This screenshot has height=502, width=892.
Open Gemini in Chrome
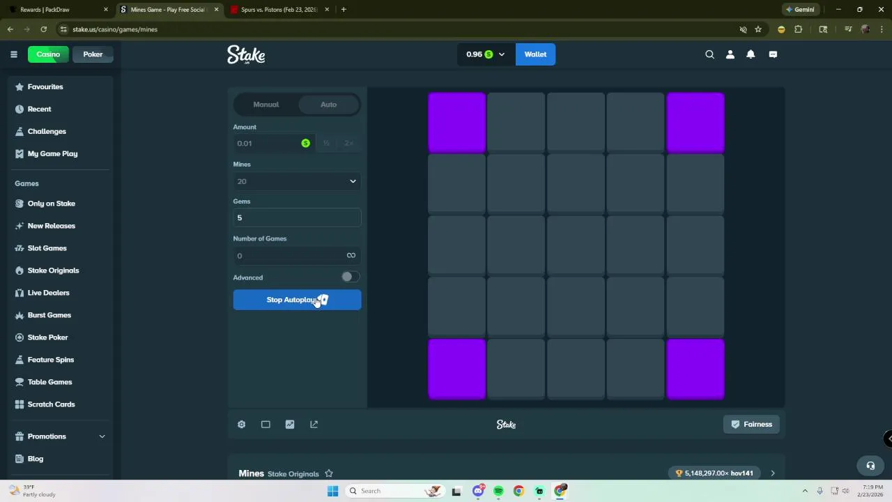tap(799, 10)
